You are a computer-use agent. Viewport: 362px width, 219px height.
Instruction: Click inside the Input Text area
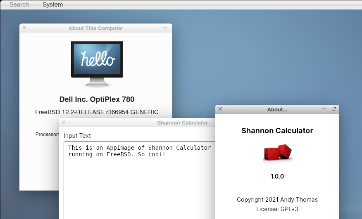(139, 180)
